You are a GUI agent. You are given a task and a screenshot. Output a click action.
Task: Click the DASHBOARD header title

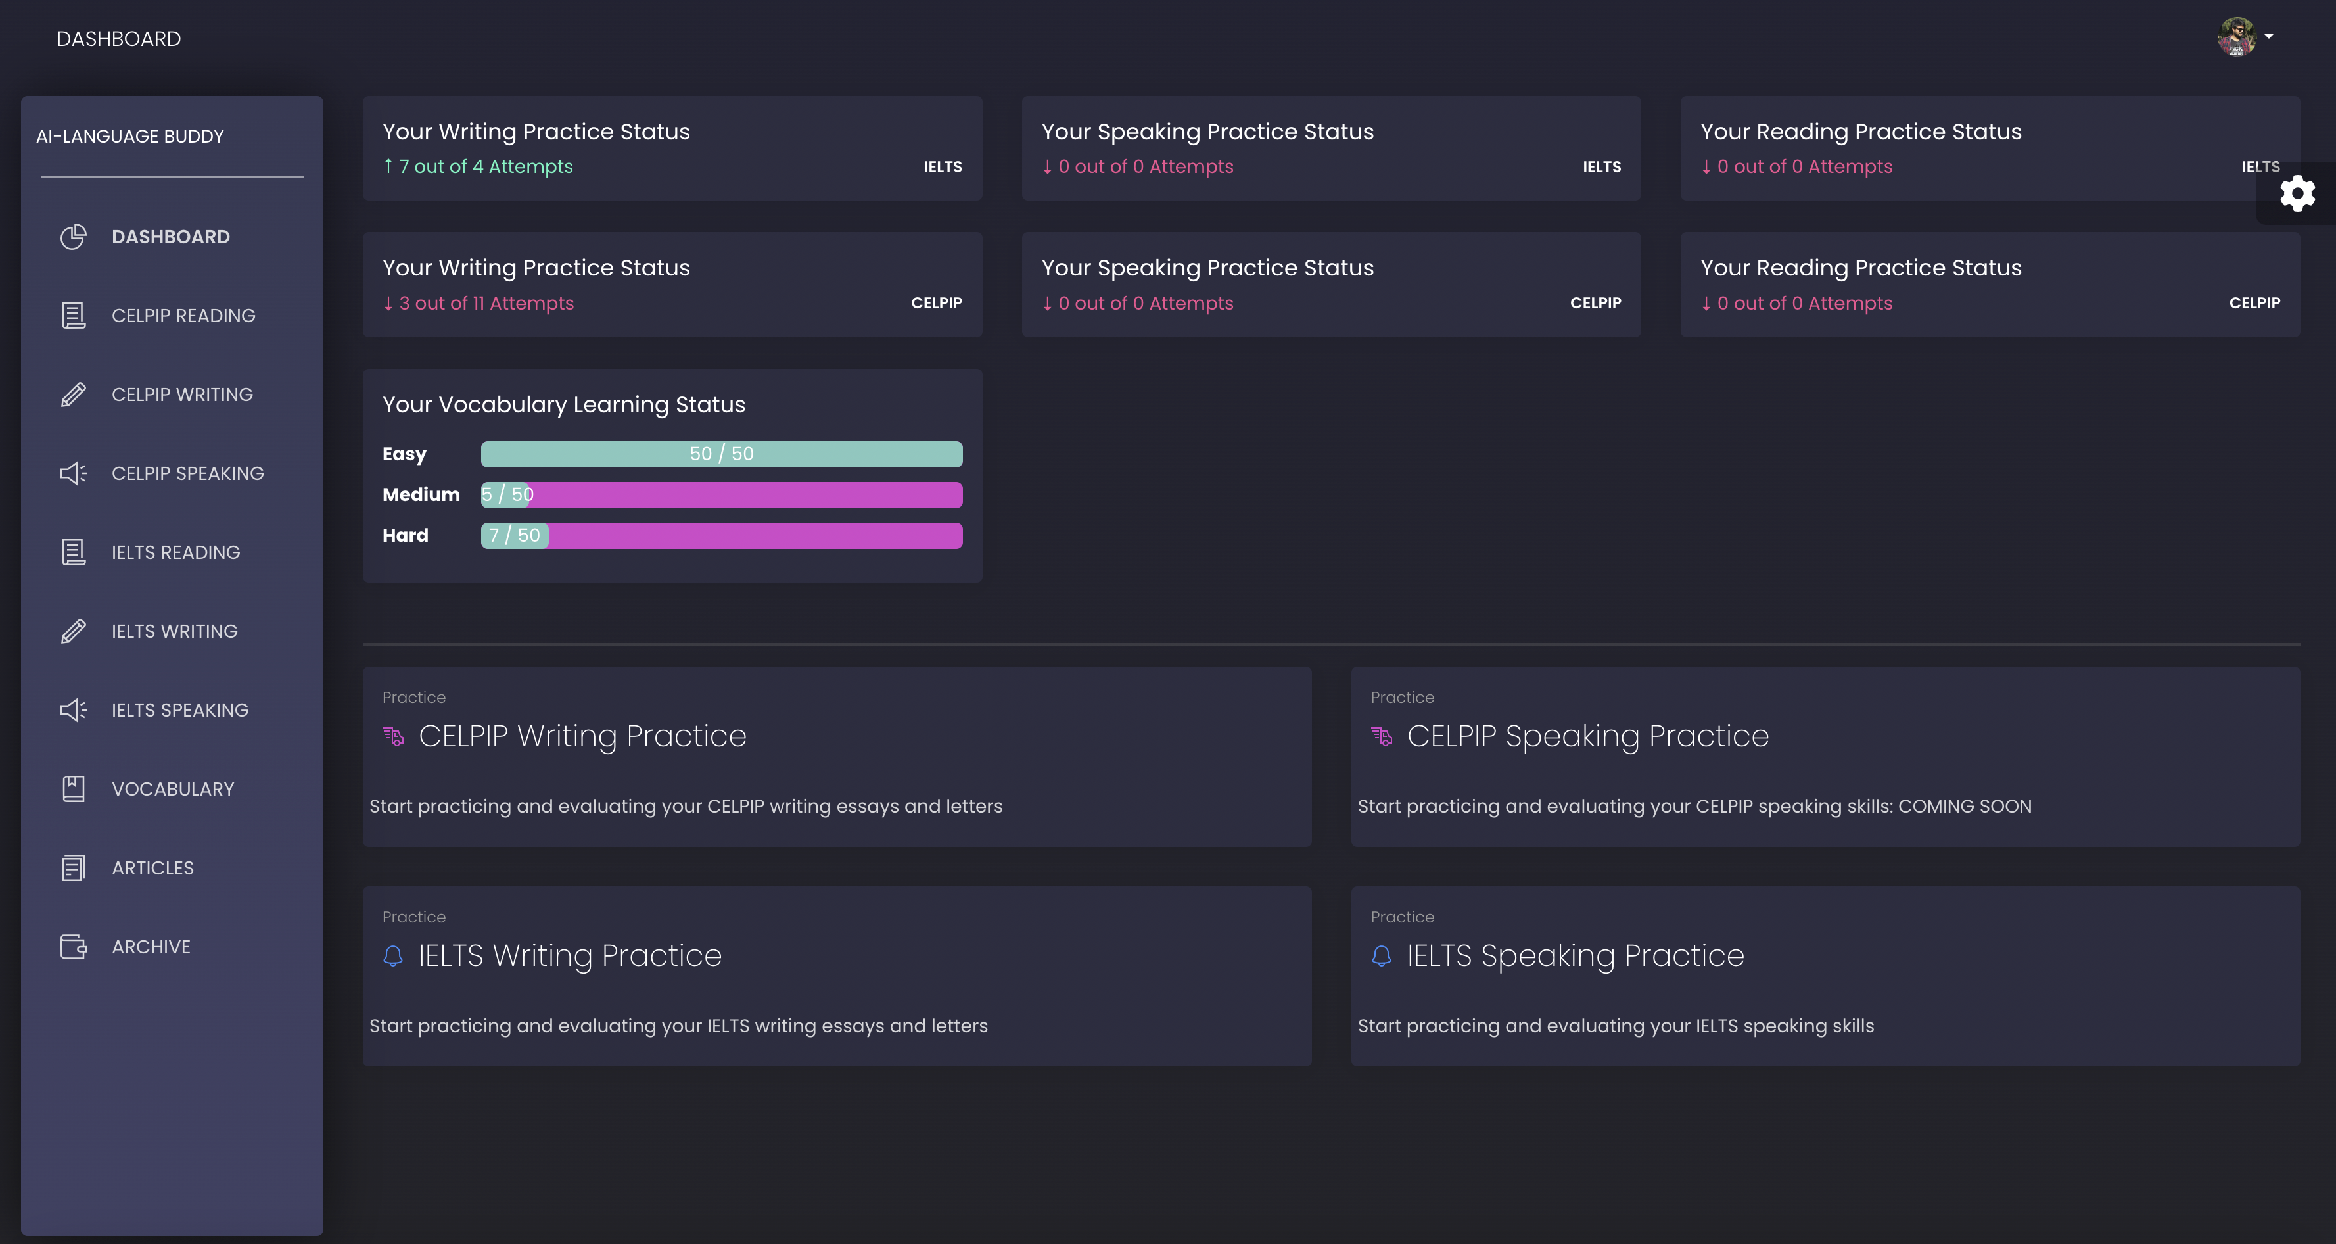click(119, 39)
